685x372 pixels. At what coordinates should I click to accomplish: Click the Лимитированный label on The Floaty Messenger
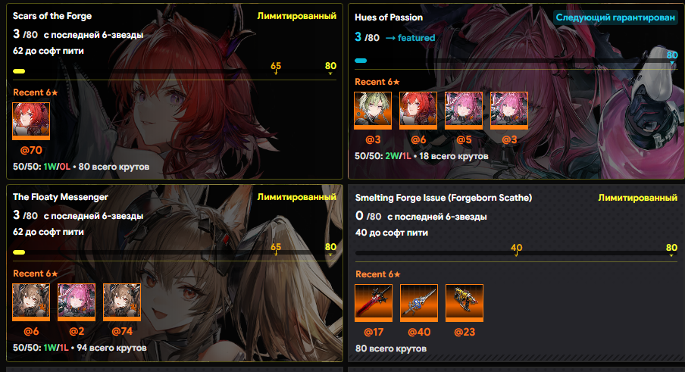pyautogui.click(x=296, y=197)
